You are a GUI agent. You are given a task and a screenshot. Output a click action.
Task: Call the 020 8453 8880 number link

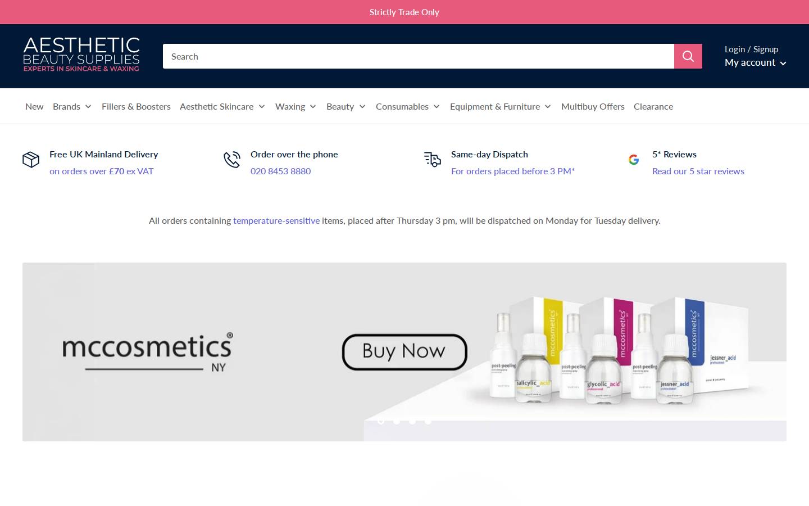coord(280,171)
